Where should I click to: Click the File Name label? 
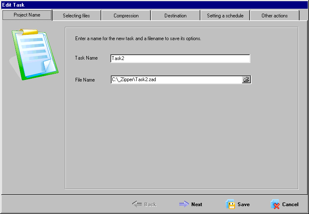[85, 80]
